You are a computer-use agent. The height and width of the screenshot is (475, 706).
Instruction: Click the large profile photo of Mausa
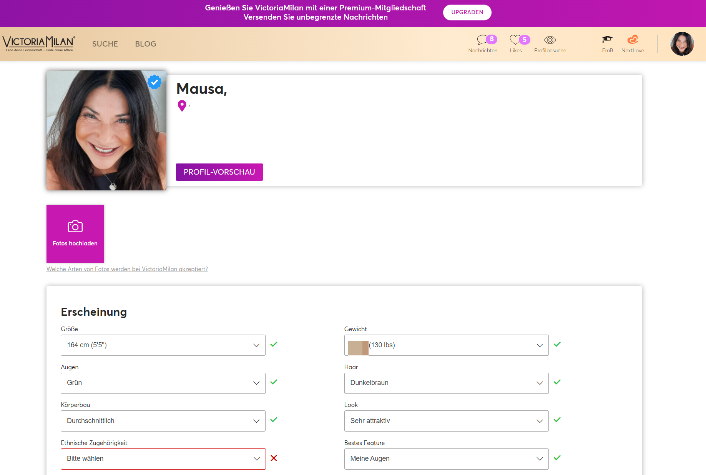pyautogui.click(x=106, y=130)
